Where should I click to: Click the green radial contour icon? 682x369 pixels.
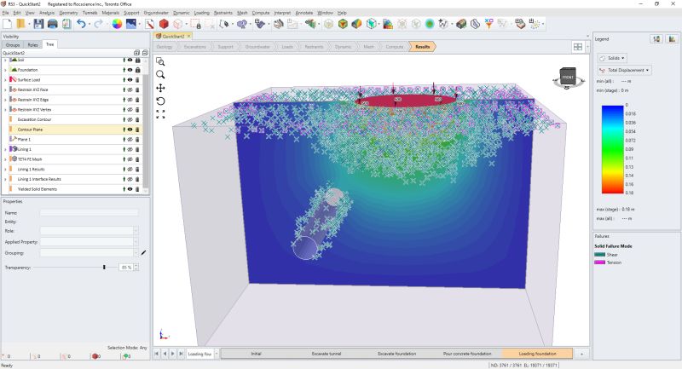pos(430,24)
